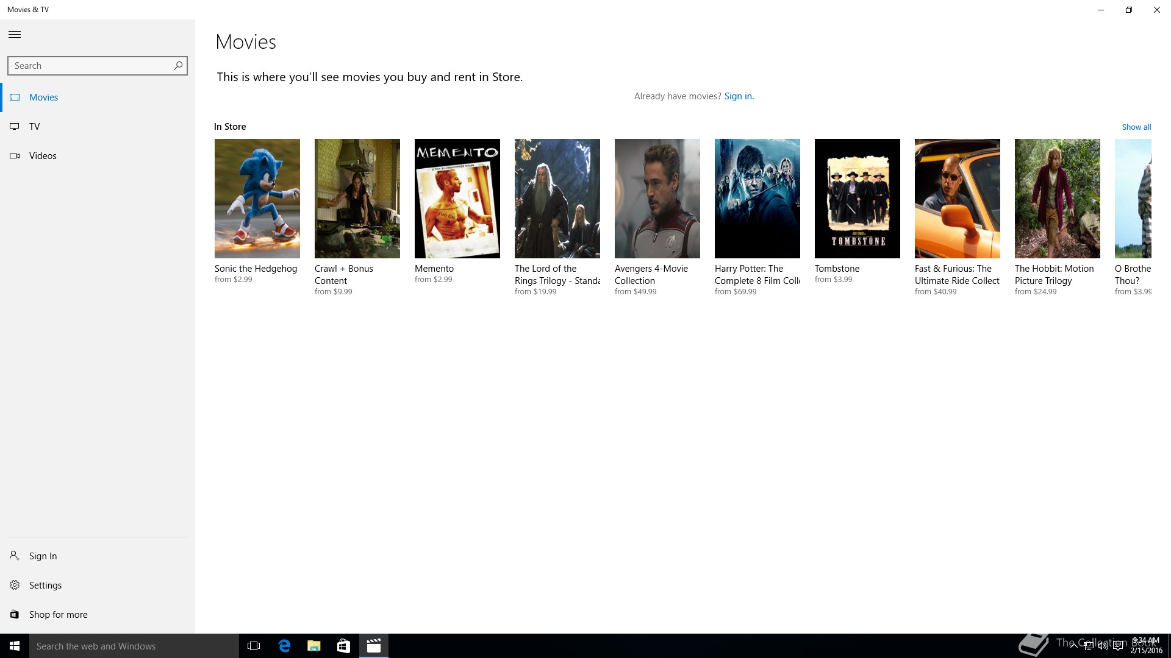
Task: Open Task View from taskbar
Action: point(254,646)
